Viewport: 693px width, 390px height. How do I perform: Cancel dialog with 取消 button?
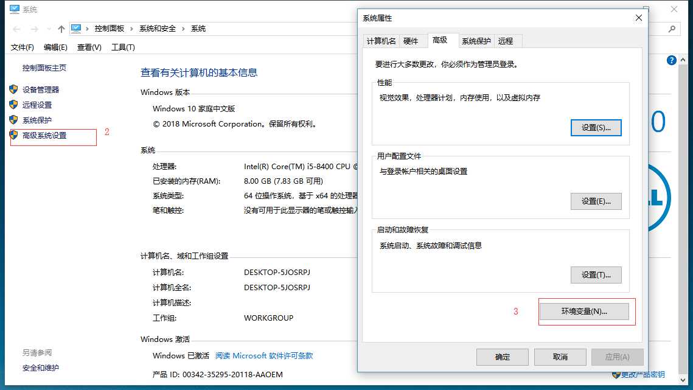(560, 357)
